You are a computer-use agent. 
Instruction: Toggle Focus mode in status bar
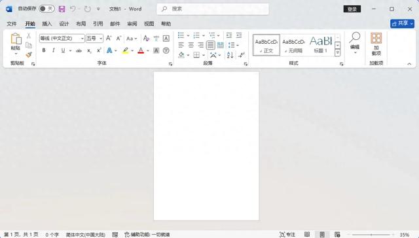287,235
